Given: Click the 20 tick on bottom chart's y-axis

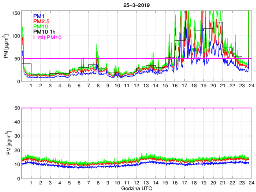Looking at the screenshot, I should (x=16, y=150).
